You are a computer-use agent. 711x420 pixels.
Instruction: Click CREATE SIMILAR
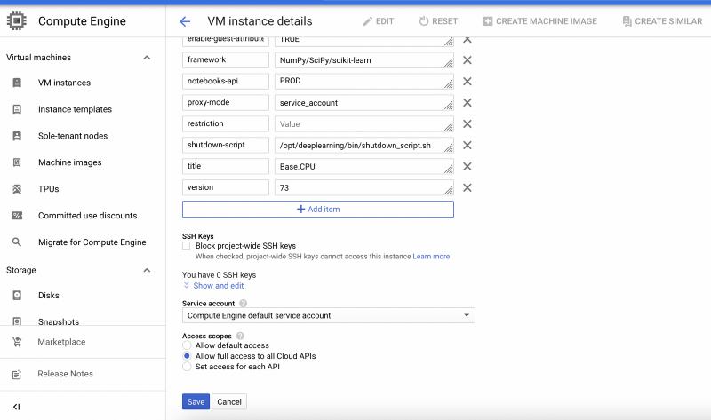(x=662, y=21)
